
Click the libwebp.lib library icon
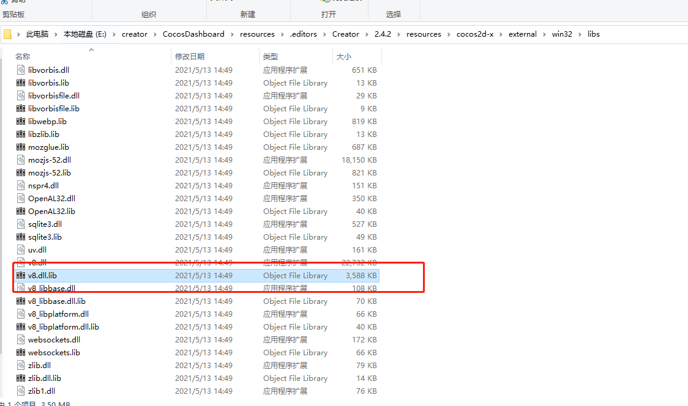[x=21, y=121]
